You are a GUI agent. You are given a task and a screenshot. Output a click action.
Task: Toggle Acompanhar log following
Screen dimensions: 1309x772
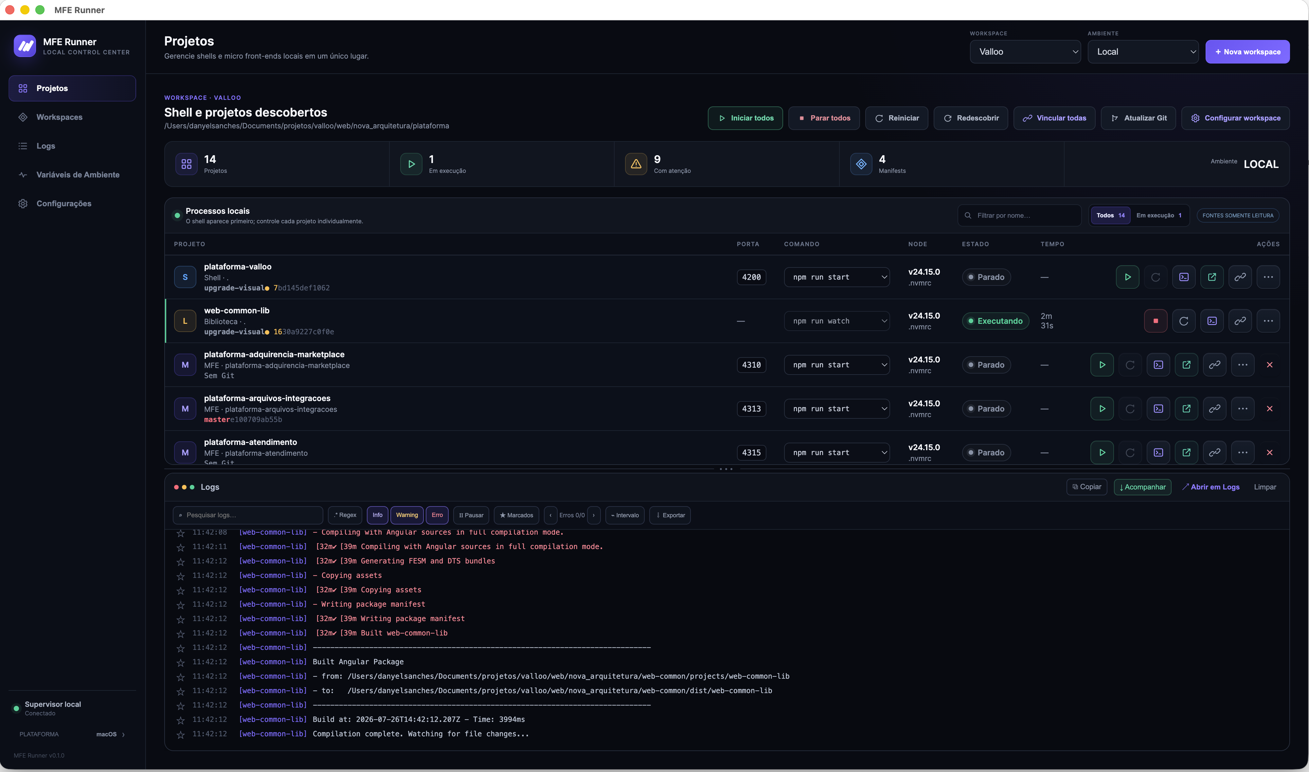(1142, 487)
